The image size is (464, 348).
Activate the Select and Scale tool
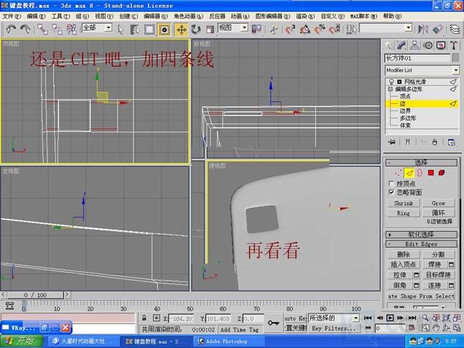210,29
